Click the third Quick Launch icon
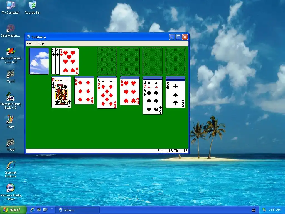This screenshot has width=285, height=214. [x=45, y=210]
